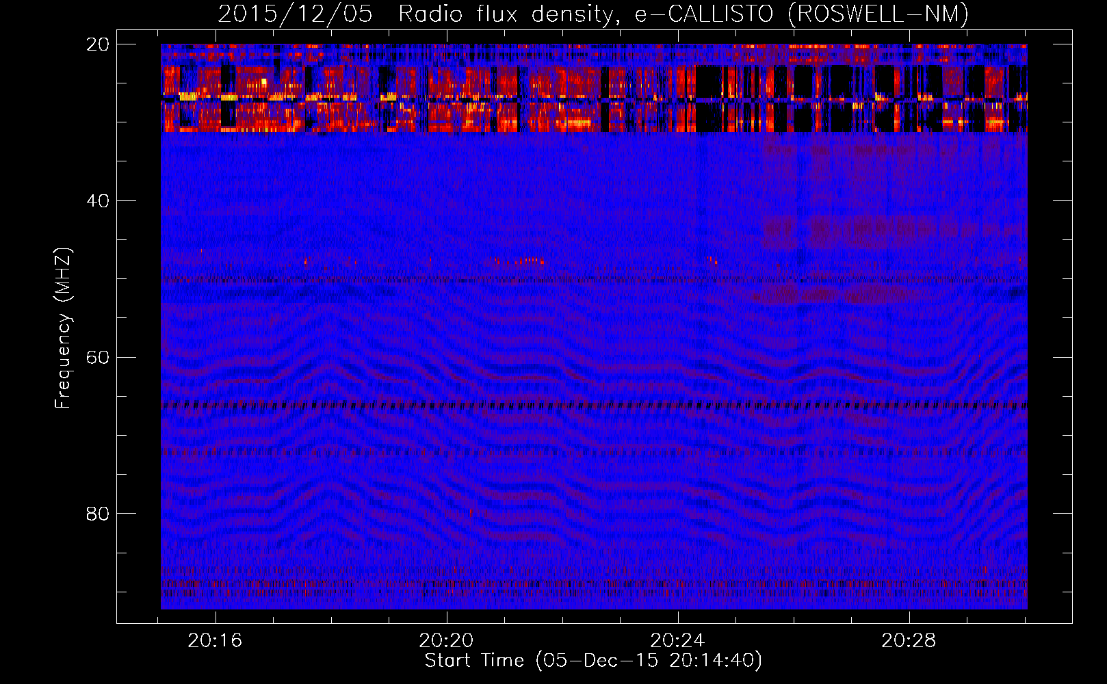Click the 40 MHz frequency label

tap(98, 200)
